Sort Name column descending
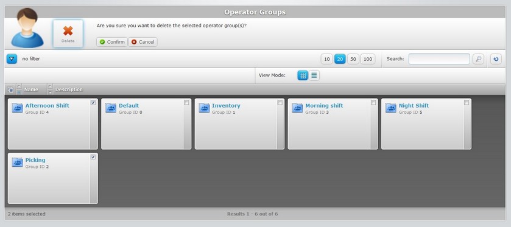 coord(19,92)
